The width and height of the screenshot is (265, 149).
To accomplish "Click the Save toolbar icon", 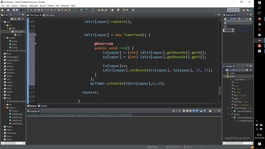I will tap(14, 10).
